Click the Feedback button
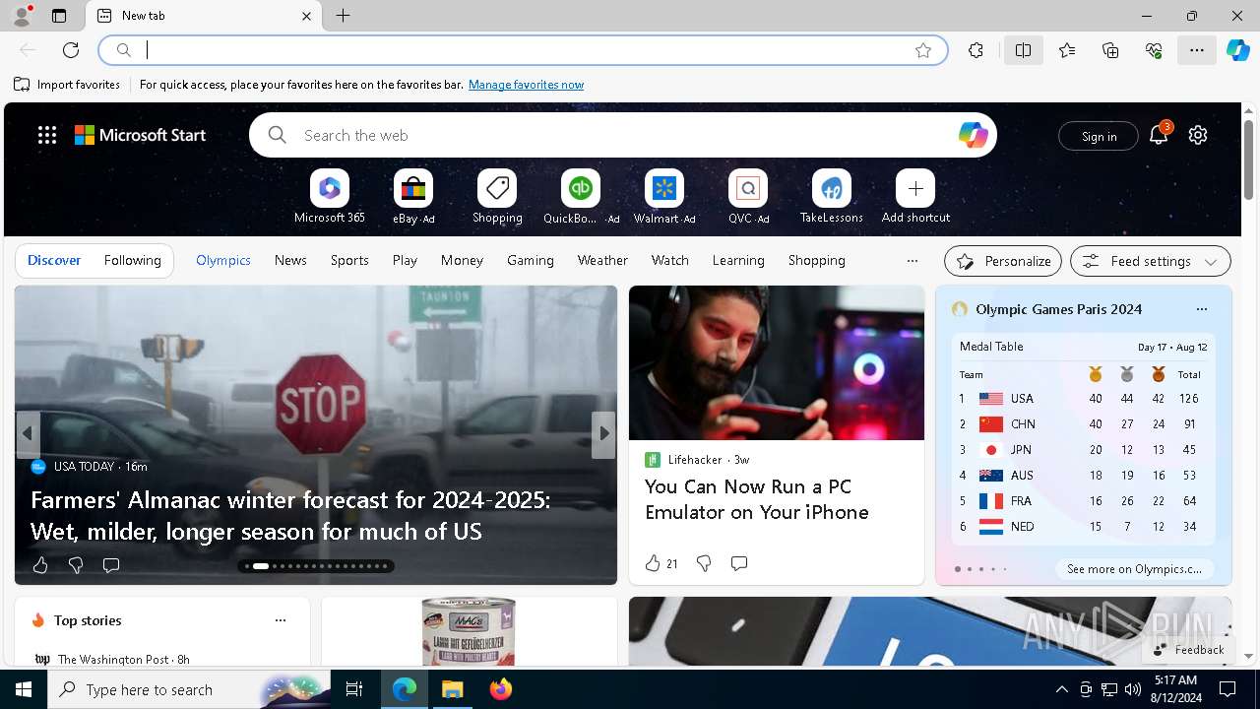1260x709 pixels. point(1188,649)
